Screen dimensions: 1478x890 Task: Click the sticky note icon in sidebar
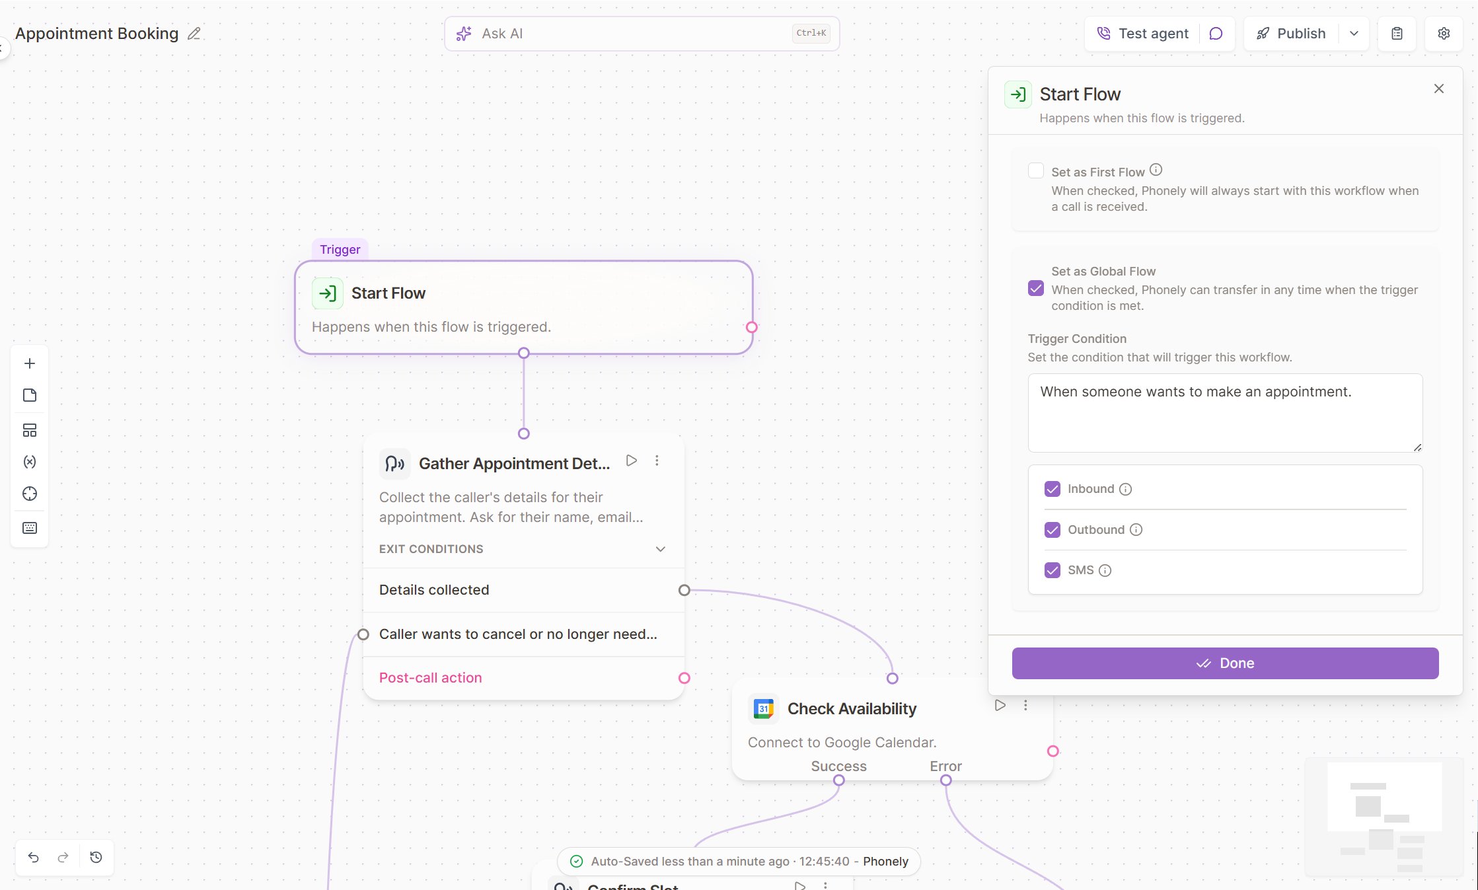pyautogui.click(x=30, y=395)
